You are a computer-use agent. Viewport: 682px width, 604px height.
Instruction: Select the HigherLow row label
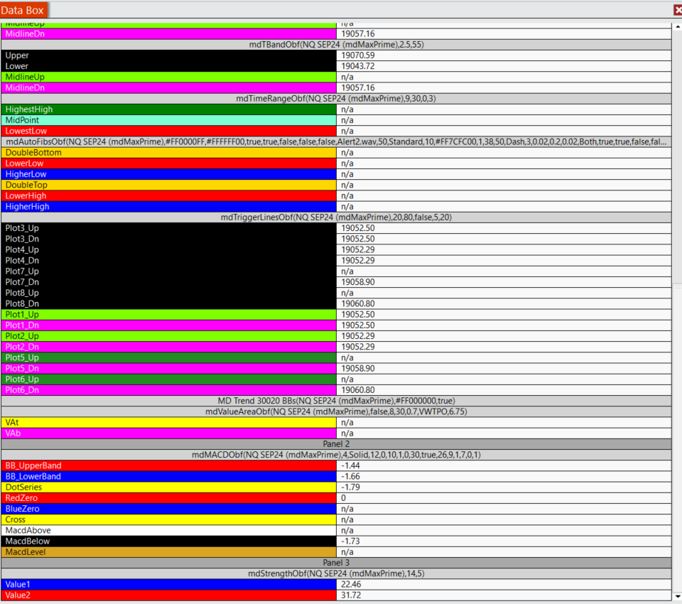point(169,174)
